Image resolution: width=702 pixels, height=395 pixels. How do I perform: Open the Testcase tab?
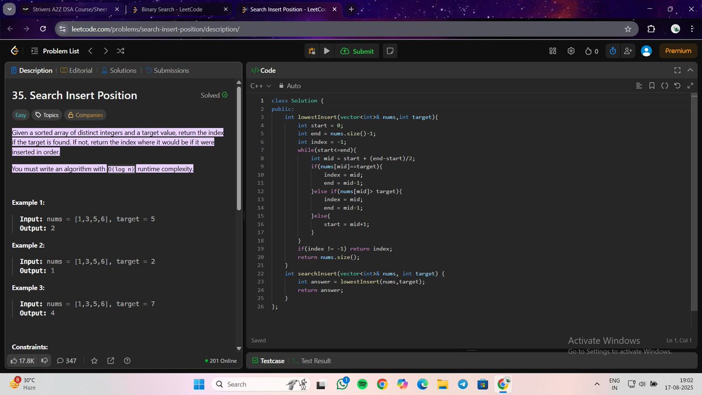(269, 360)
